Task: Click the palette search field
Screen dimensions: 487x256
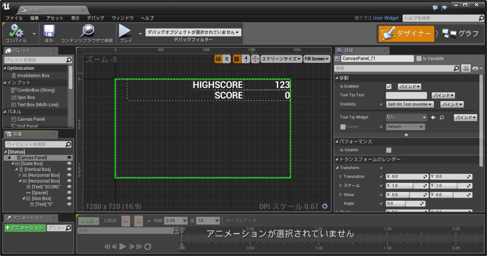Action: pyautogui.click(x=38, y=59)
